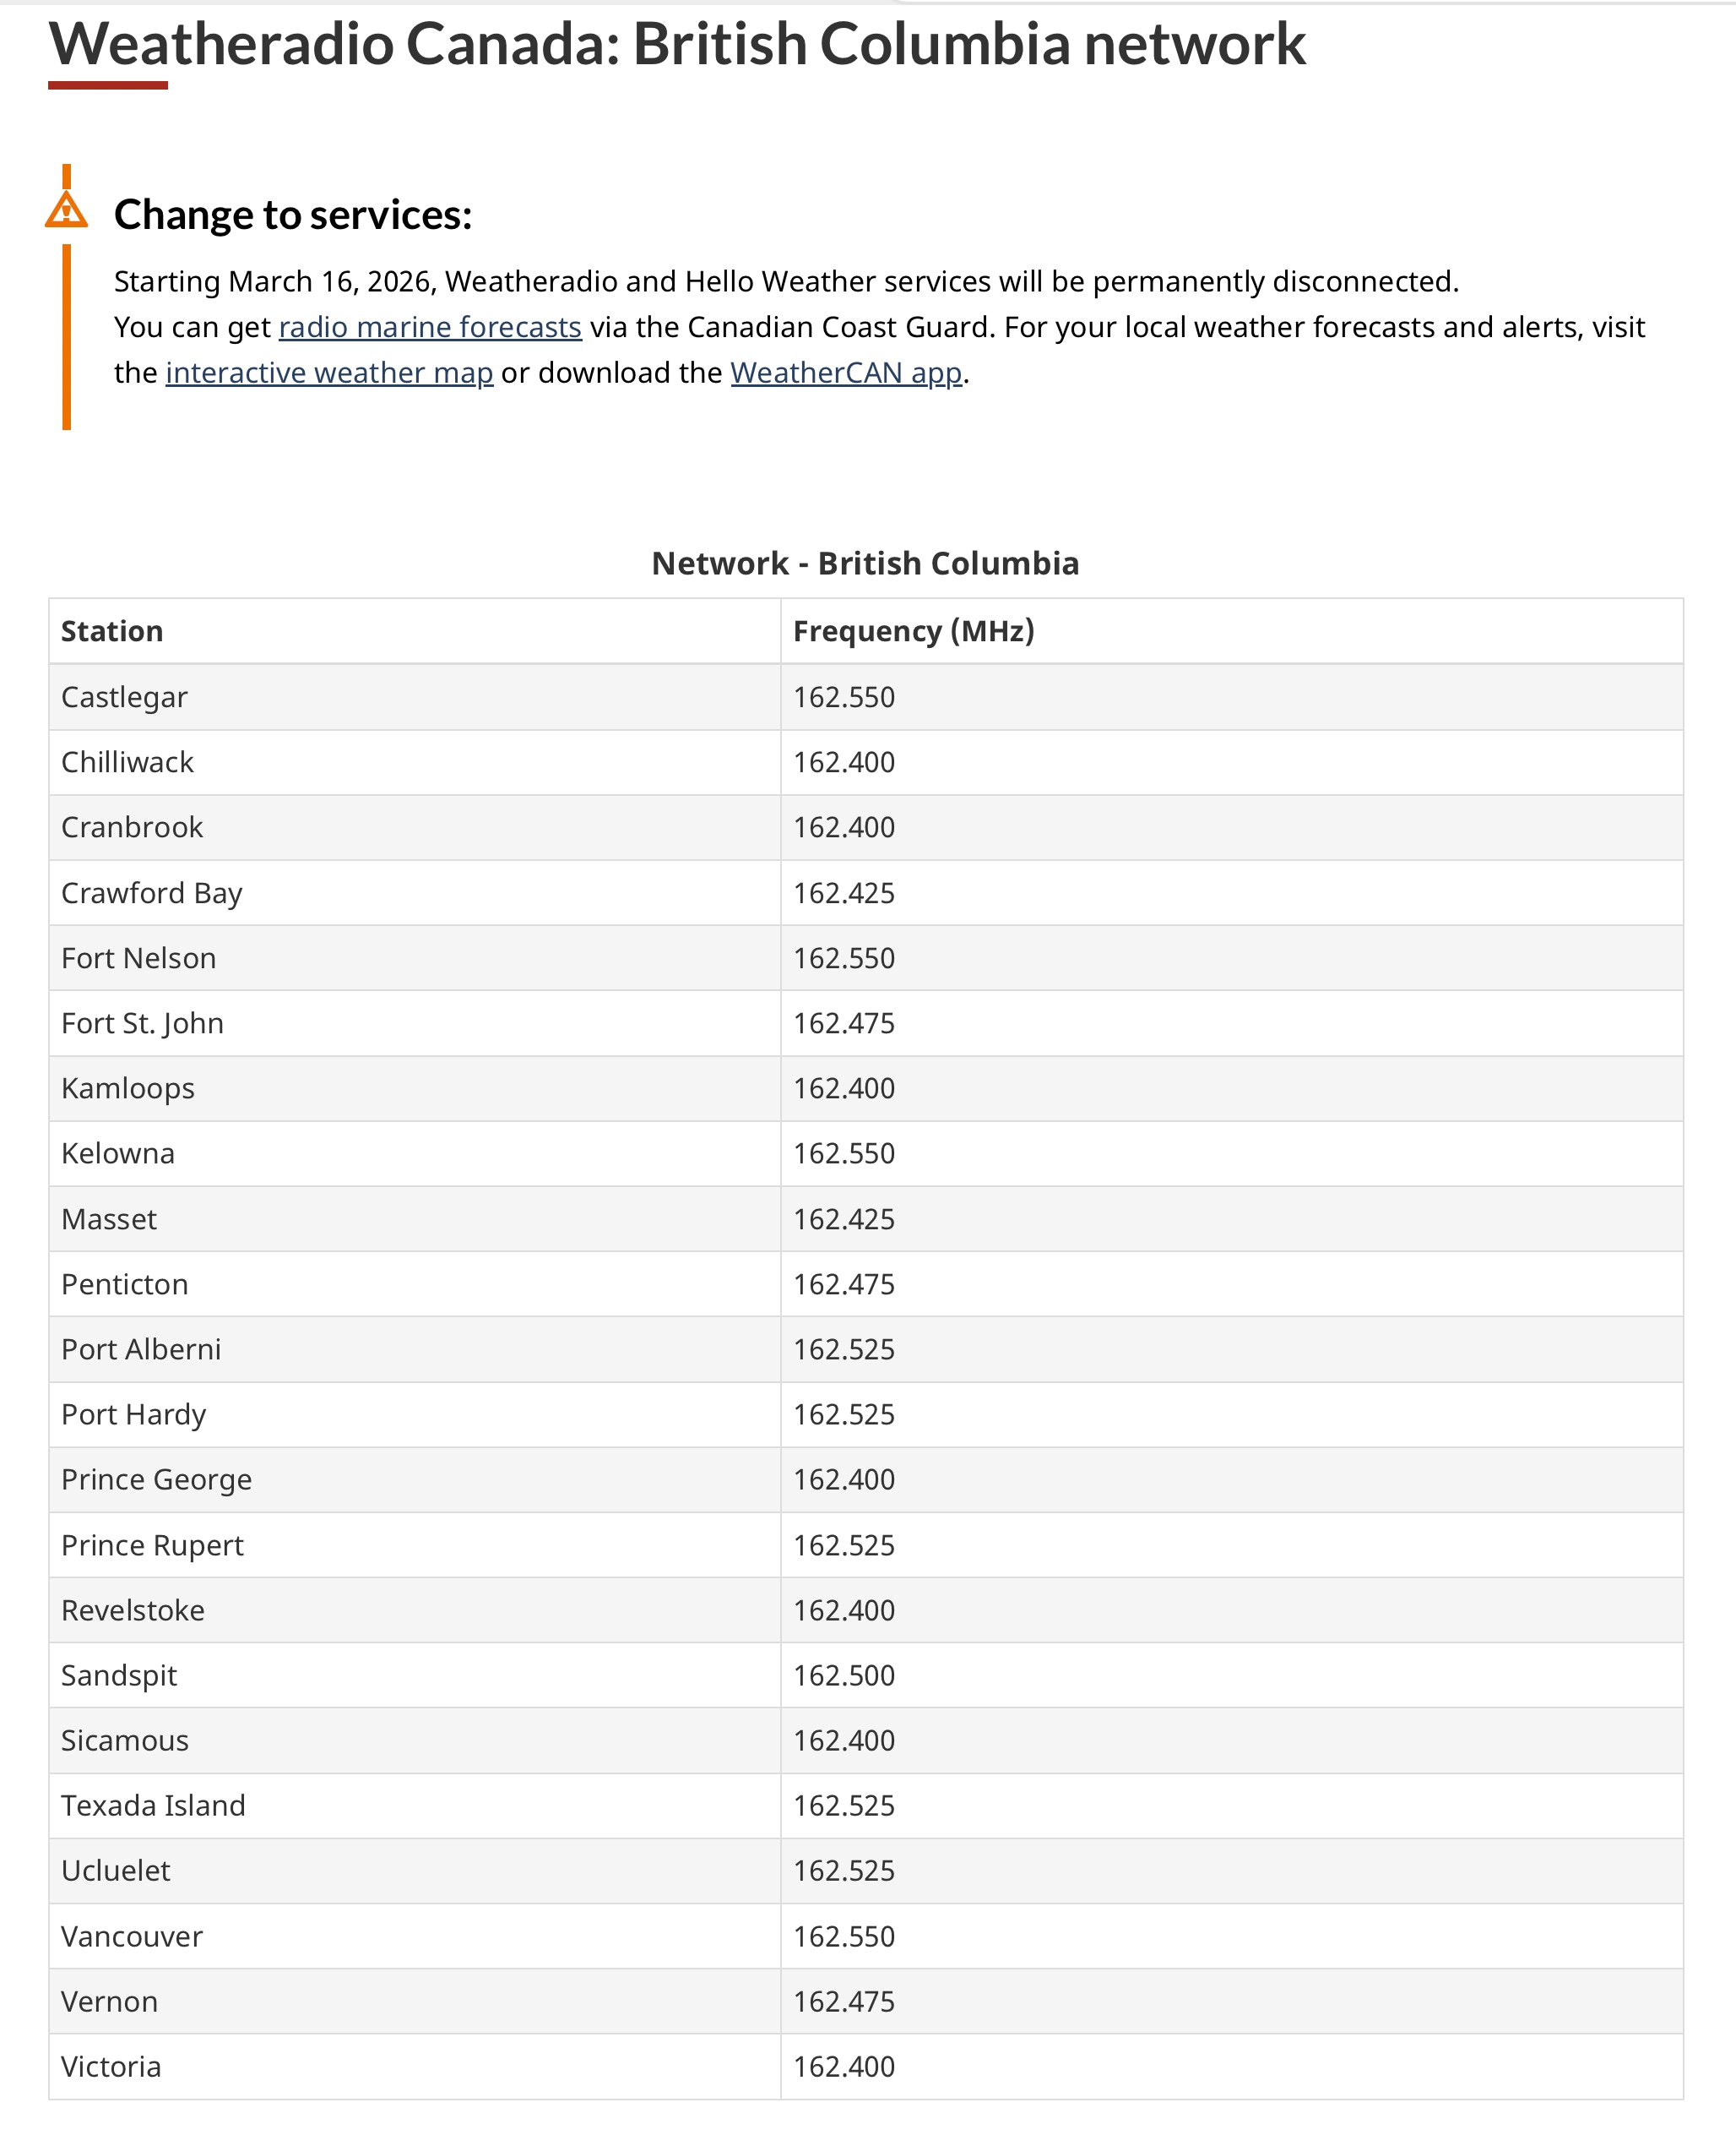Screen dimensions: 1736x2146
Task: Click the Masset station cell
Action: [x=109, y=1218]
